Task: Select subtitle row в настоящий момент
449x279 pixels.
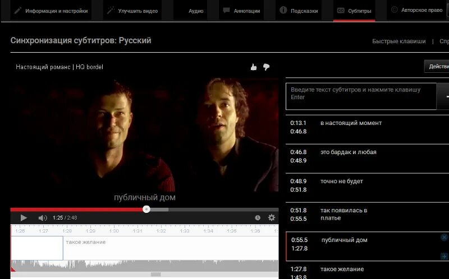Action: pyautogui.click(x=368, y=129)
